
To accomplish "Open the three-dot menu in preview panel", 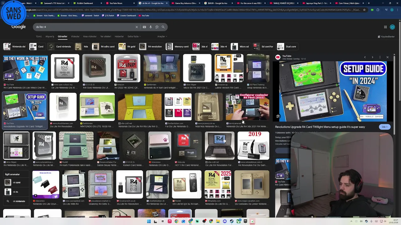I will point(380,57).
